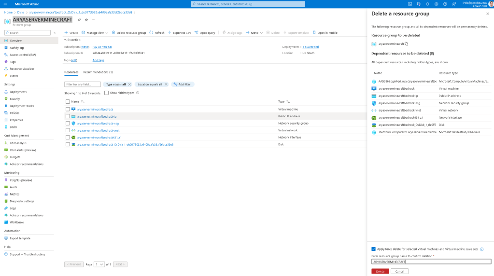Click Cancel in delete panel
Image resolution: width=494 pixels, height=276 pixels.
click(x=399, y=271)
